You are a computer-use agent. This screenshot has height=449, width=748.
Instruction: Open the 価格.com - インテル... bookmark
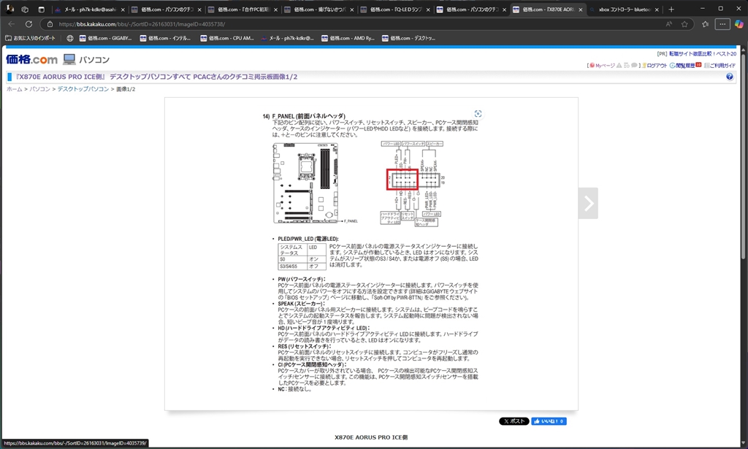[x=166, y=38]
